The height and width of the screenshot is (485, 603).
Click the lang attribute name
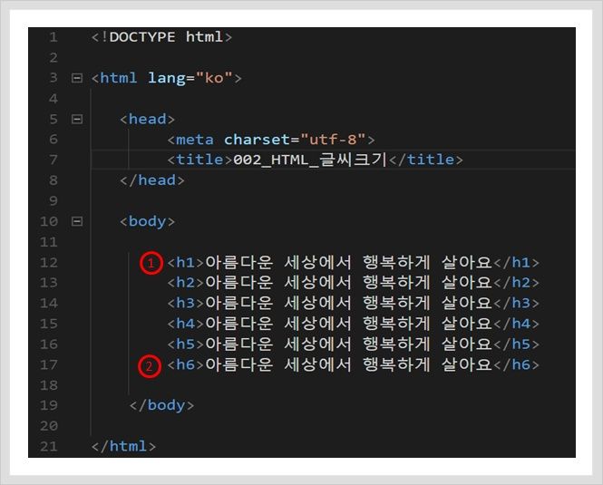167,79
